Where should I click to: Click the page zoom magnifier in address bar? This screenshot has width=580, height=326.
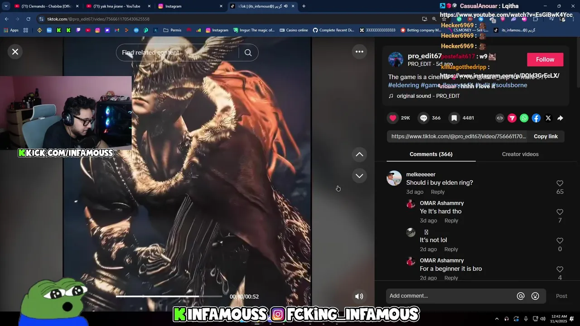(x=434, y=19)
